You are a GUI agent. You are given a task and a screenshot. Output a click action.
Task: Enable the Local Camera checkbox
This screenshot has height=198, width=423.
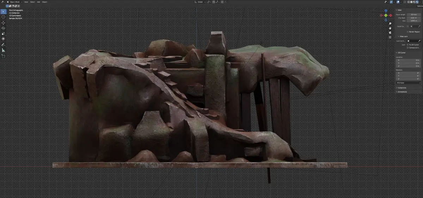(407, 26)
